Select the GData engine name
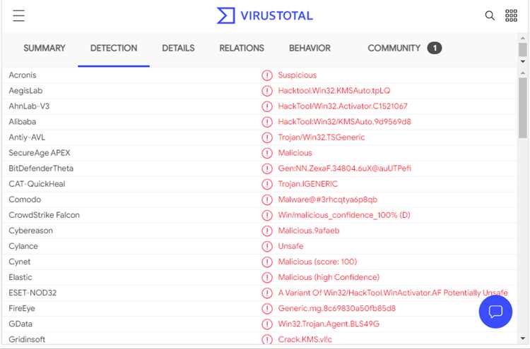530x349 pixels. click(x=20, y=324)
